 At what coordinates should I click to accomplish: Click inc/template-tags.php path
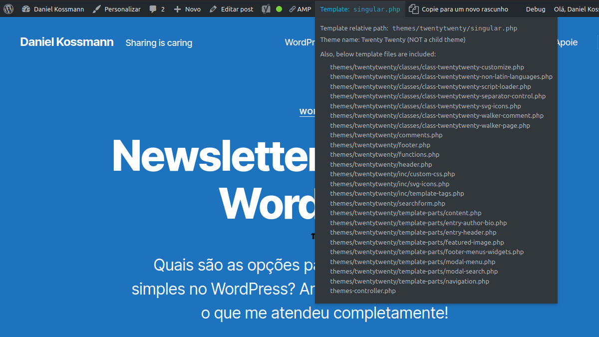click(x=397, y=194)
